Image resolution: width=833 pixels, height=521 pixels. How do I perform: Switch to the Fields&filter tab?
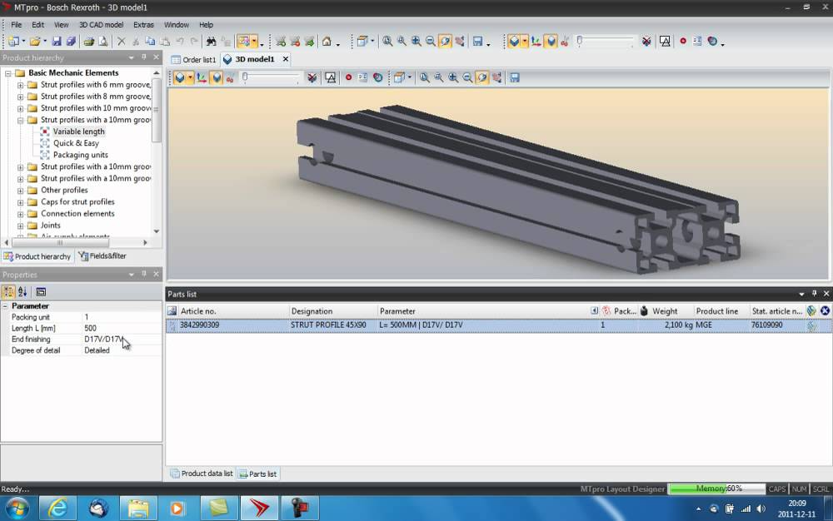click(102, 256)
